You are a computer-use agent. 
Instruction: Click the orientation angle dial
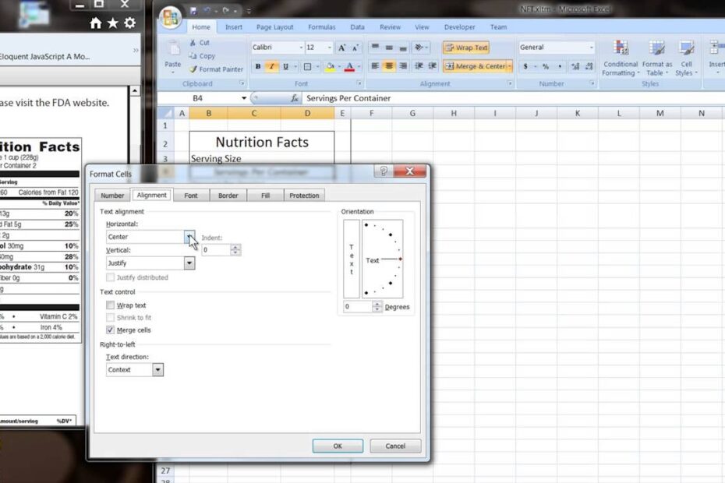click(383, 259)
